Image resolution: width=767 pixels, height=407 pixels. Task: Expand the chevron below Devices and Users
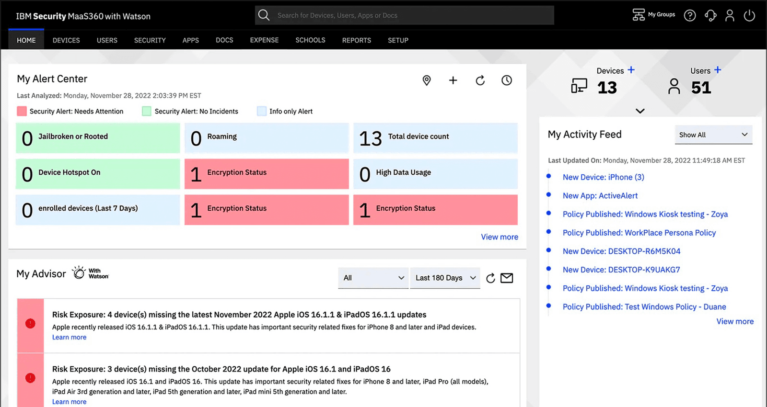click(x=640, y=111)
